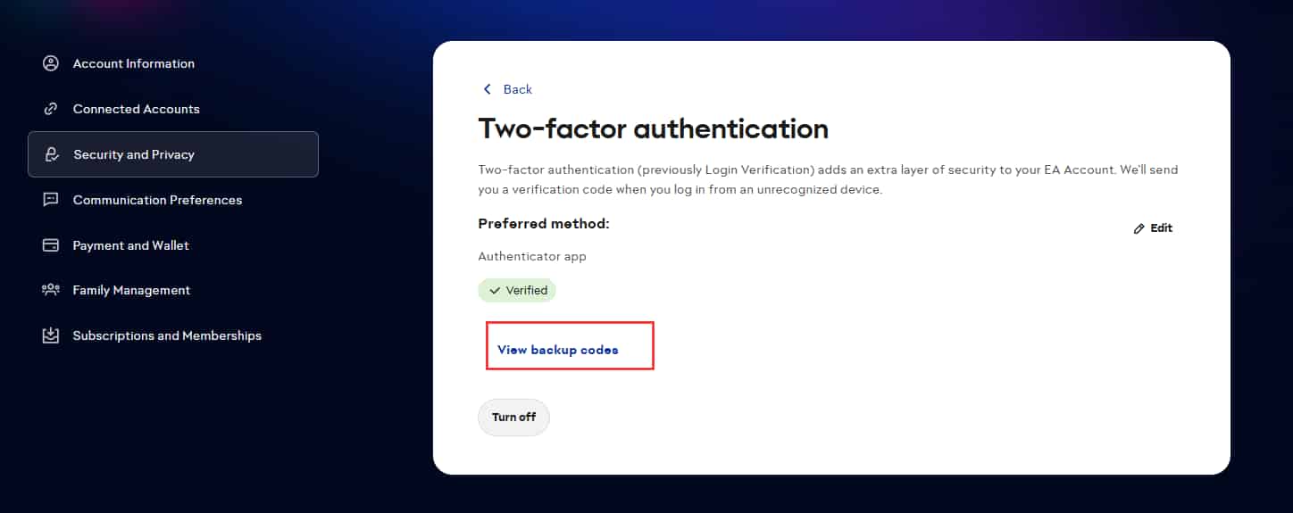Viewport: 1293px width, 513px height.
Task: Click the Account Information person icon
Action: pos(51,63)
